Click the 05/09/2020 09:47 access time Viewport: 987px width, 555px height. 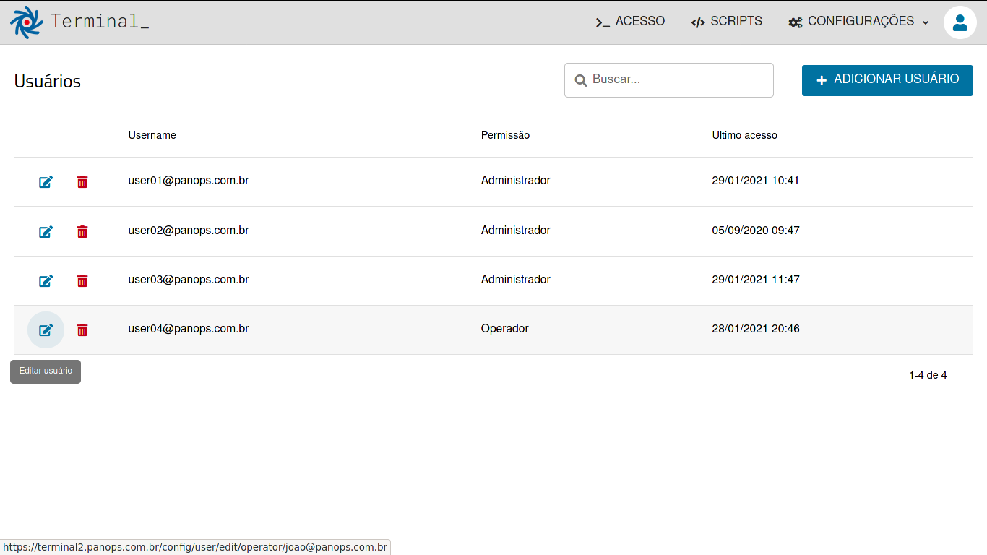coord(756,231)
